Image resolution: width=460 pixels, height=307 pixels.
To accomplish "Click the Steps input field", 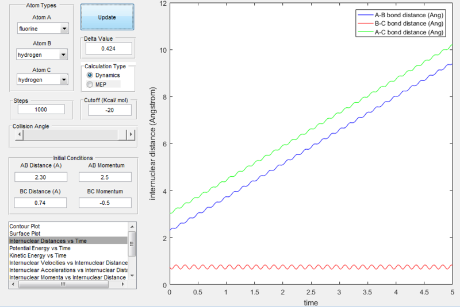I will [41, 110].
